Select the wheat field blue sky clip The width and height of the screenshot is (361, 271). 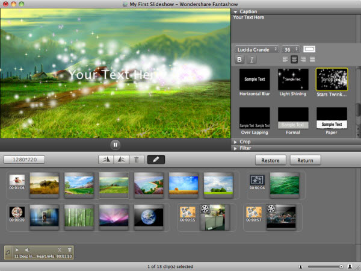184,185
